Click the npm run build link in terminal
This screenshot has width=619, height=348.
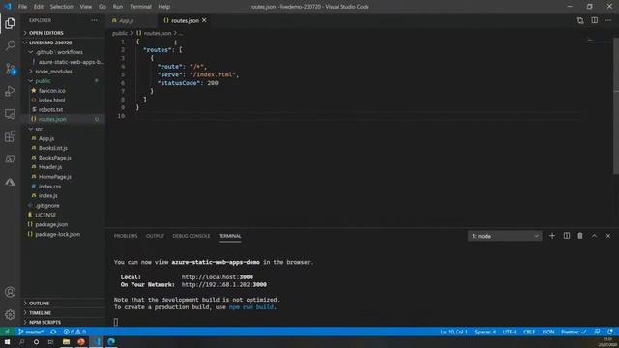click(x=251, y=307)
